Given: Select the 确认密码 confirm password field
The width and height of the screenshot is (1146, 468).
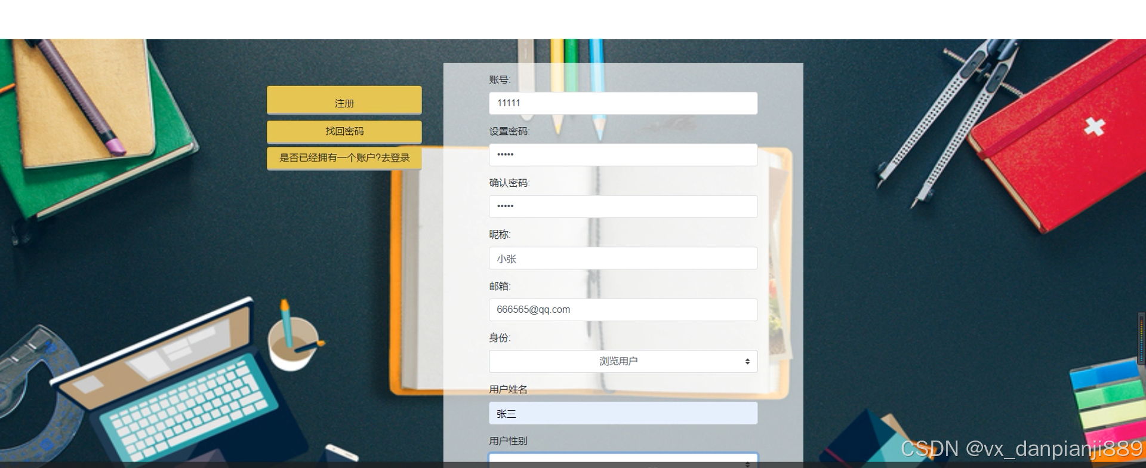Looking at the screenshot, I should pyautogui.click(x=623, y=207).
